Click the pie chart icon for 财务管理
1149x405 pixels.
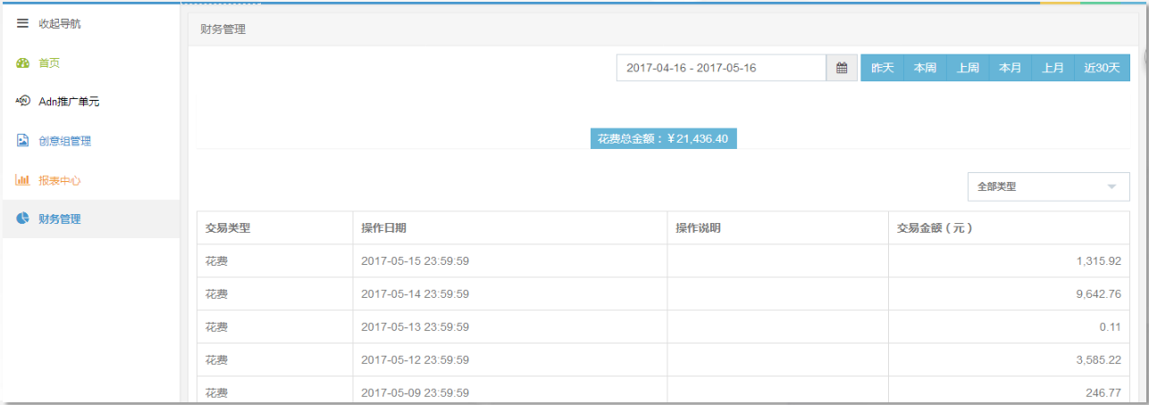(23, 219)
